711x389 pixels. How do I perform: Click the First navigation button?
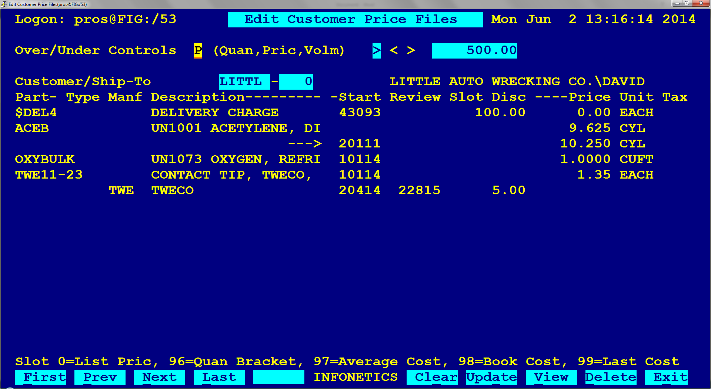click(x=40, y=377)
